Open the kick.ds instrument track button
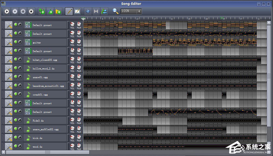The height and width of the screenshot is (156, 273). [45, 138]
